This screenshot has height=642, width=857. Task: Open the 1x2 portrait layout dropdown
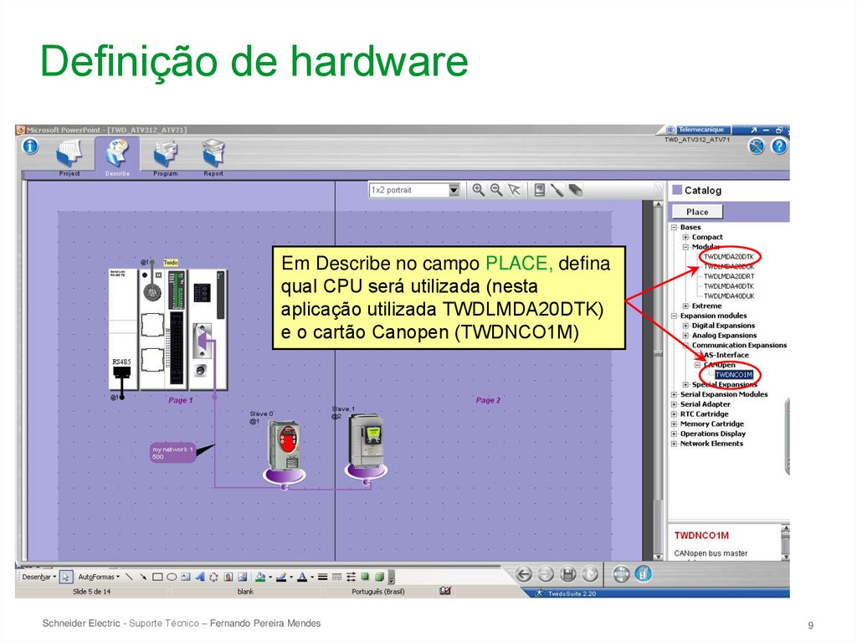click(452, 190)
